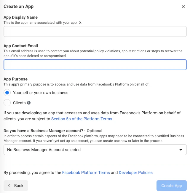Click the info icon beside Clients
The height and width of the screenshot is (193, 190).
click(x=29, y=103)
